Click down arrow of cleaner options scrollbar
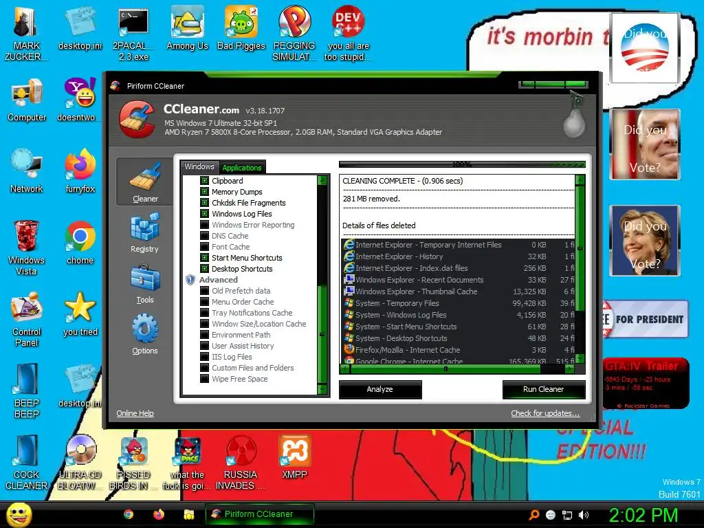The height and width of the screenshot is (528, 704). pos(322,389)
